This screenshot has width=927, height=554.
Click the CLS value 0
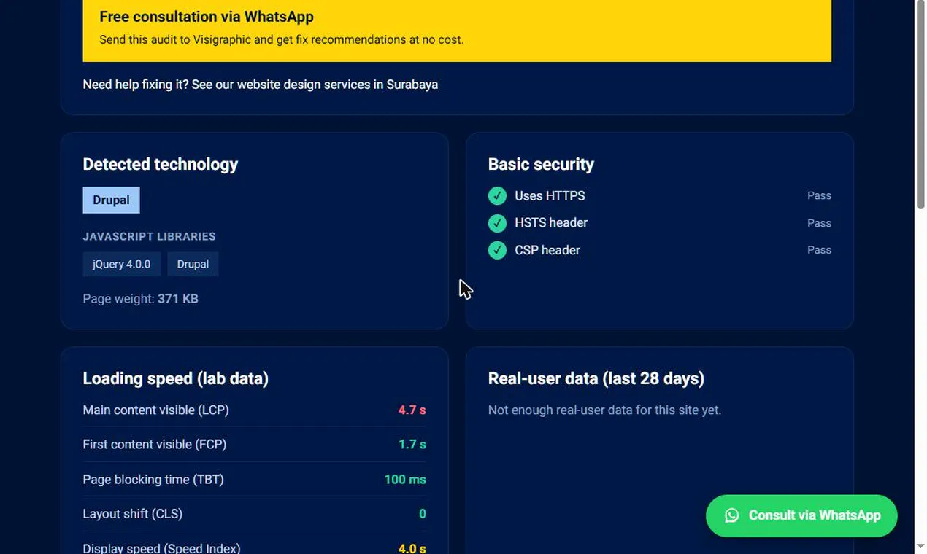click(422, 514)
